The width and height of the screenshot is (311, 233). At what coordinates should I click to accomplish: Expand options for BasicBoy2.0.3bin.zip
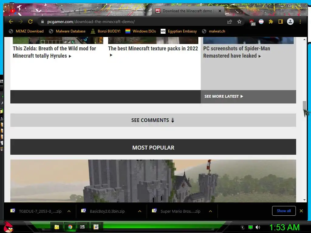click(x=140, y=211)
